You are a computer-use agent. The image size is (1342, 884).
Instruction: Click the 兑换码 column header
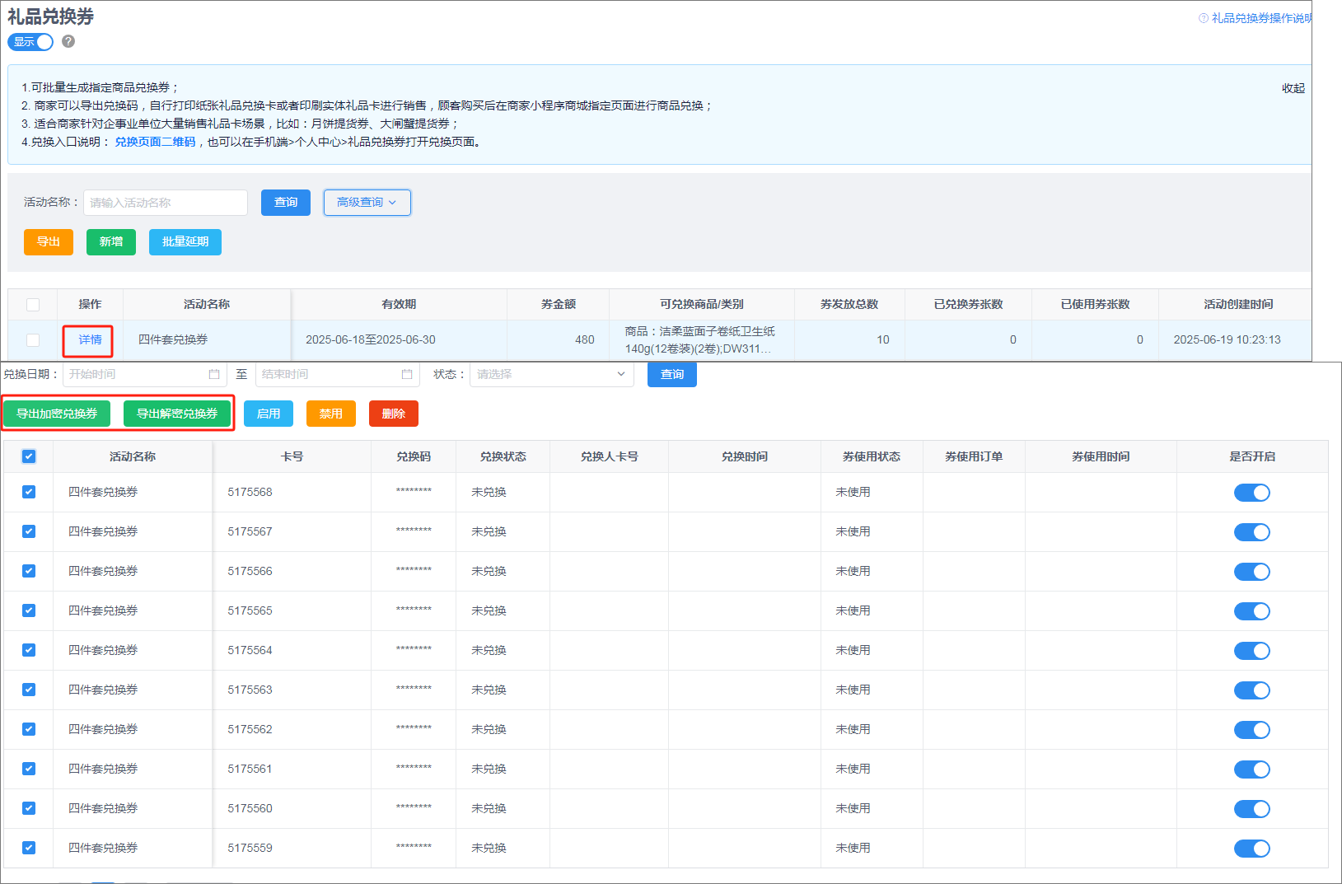(x=414, y=456)
